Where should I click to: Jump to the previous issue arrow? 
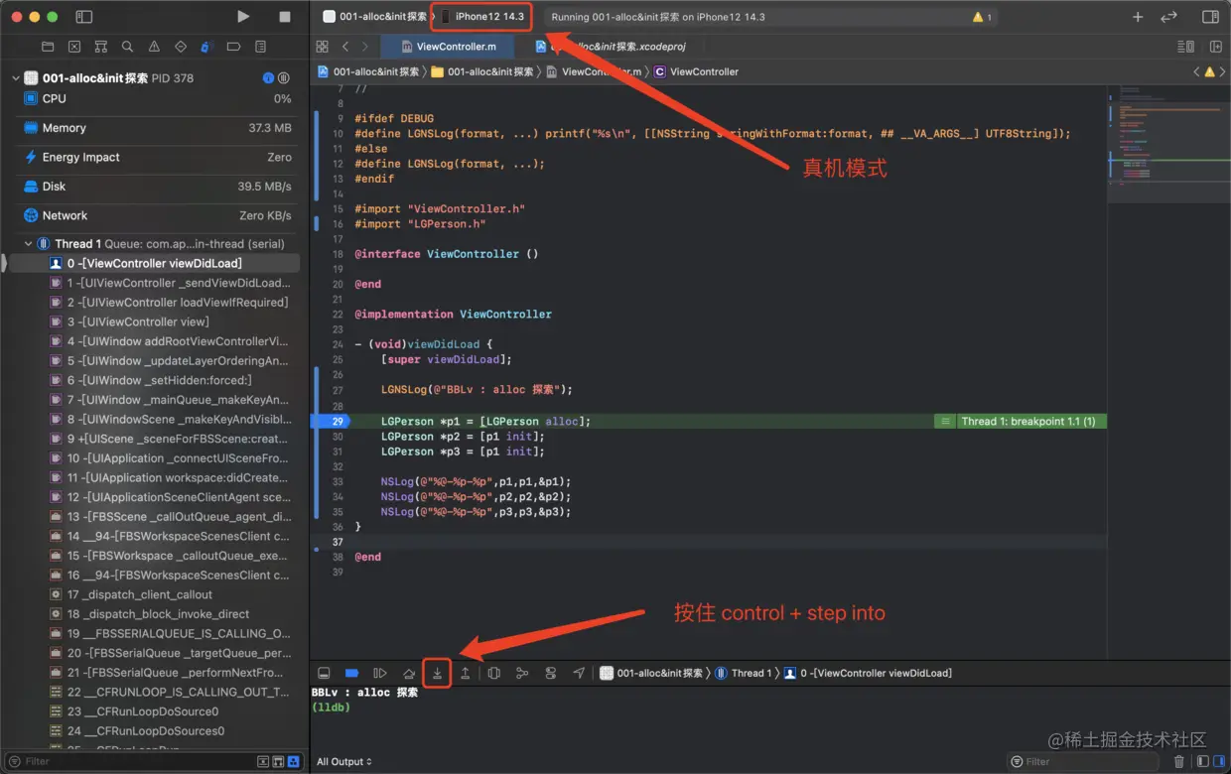coord(1196,71)
